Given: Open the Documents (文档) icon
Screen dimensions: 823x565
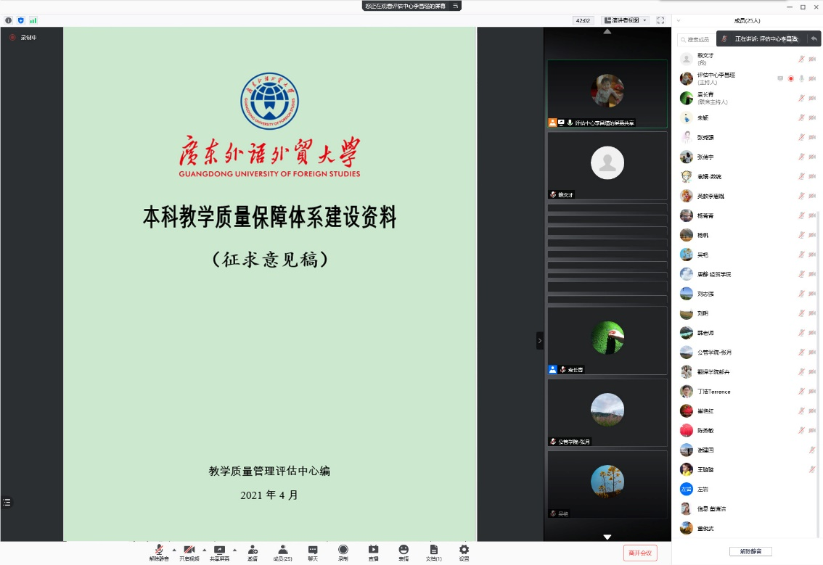Looking at the screenshot, I should (x=433, y=551).
